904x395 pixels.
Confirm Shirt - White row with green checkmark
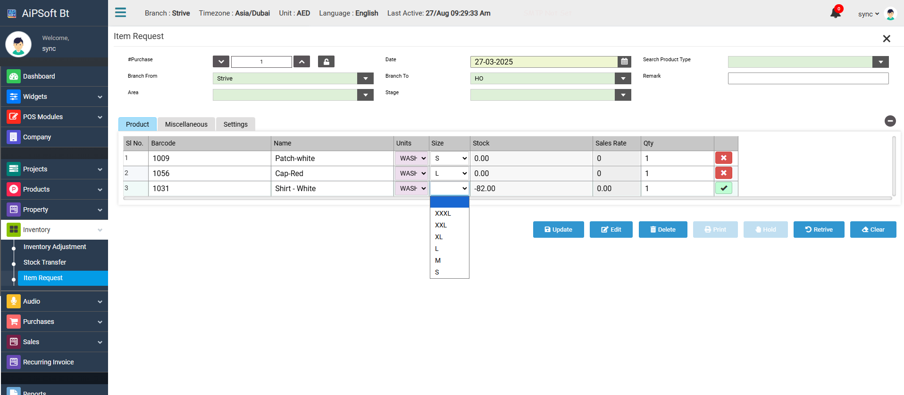tap(723, 188)
